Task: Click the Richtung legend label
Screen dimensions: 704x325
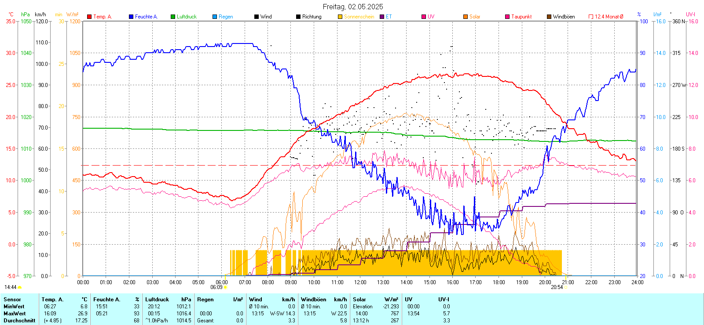Action: tap(312, 17)
